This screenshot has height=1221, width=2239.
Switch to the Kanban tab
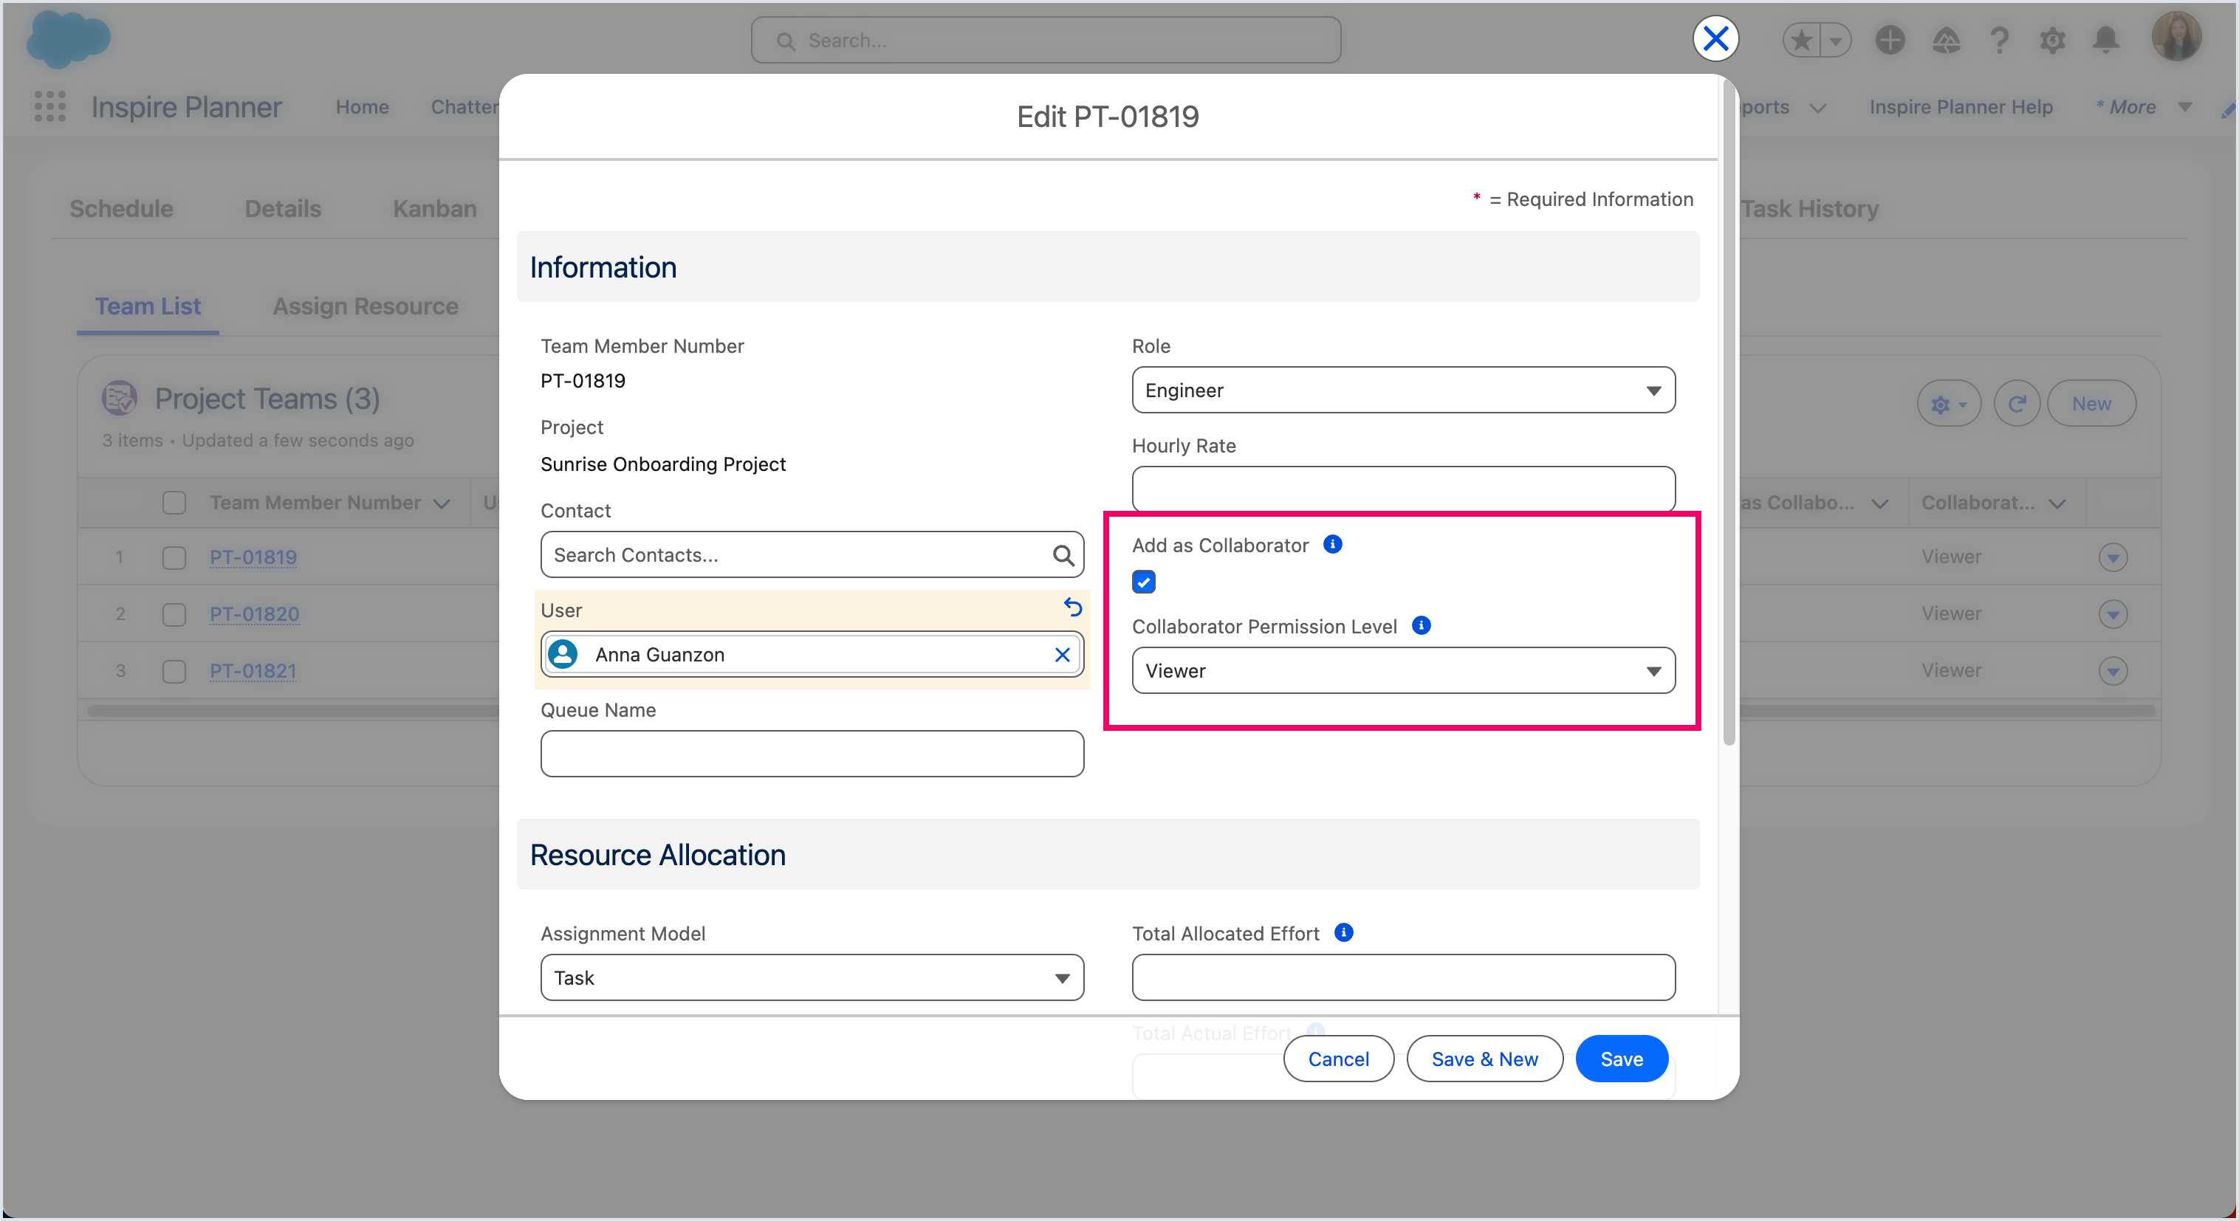point(435,209)
